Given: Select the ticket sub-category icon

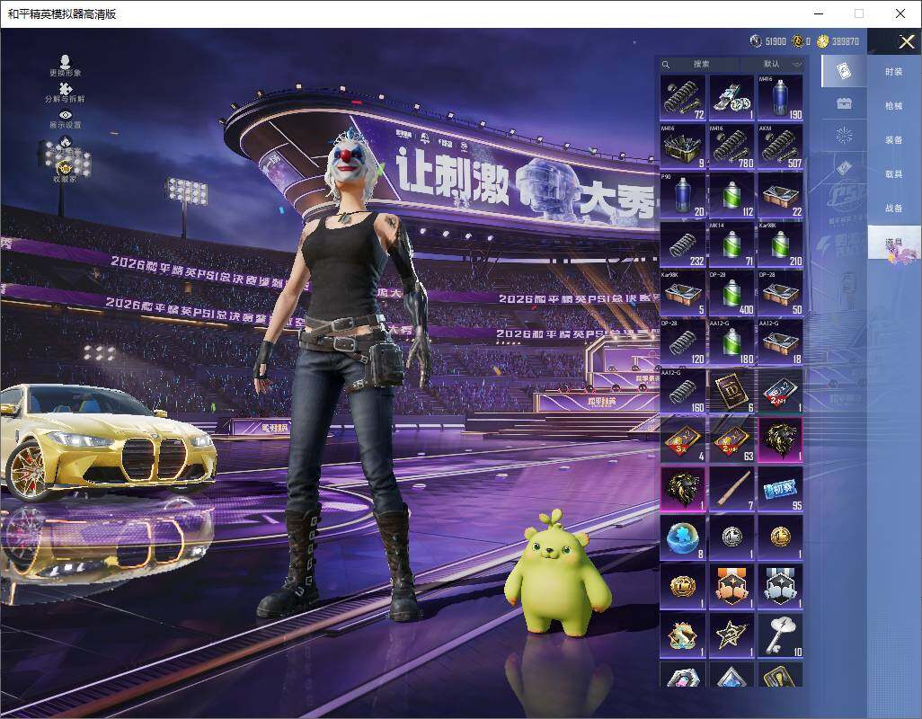Looking at the screenshot, I should click(844, 168).
